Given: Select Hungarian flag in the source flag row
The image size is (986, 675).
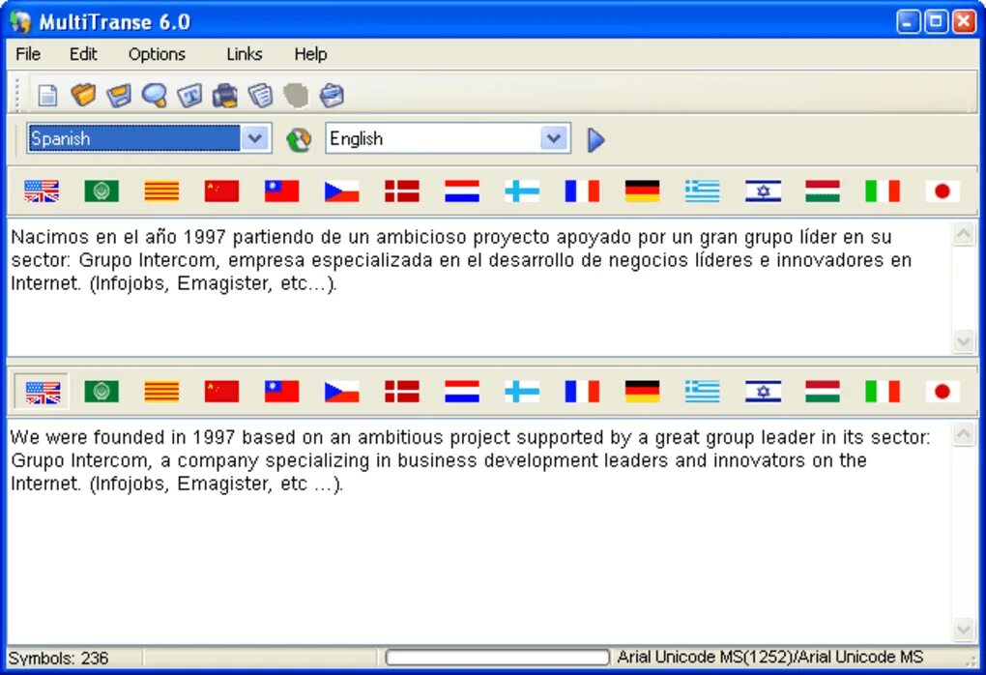Looking at the screenshot, I should point(823,191).
